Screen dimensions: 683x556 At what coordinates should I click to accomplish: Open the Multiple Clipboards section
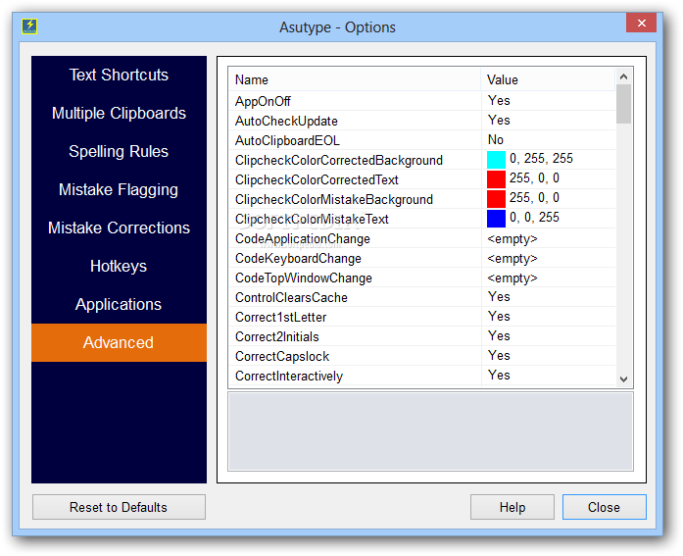pyautogui.click(x=119, y=114)
